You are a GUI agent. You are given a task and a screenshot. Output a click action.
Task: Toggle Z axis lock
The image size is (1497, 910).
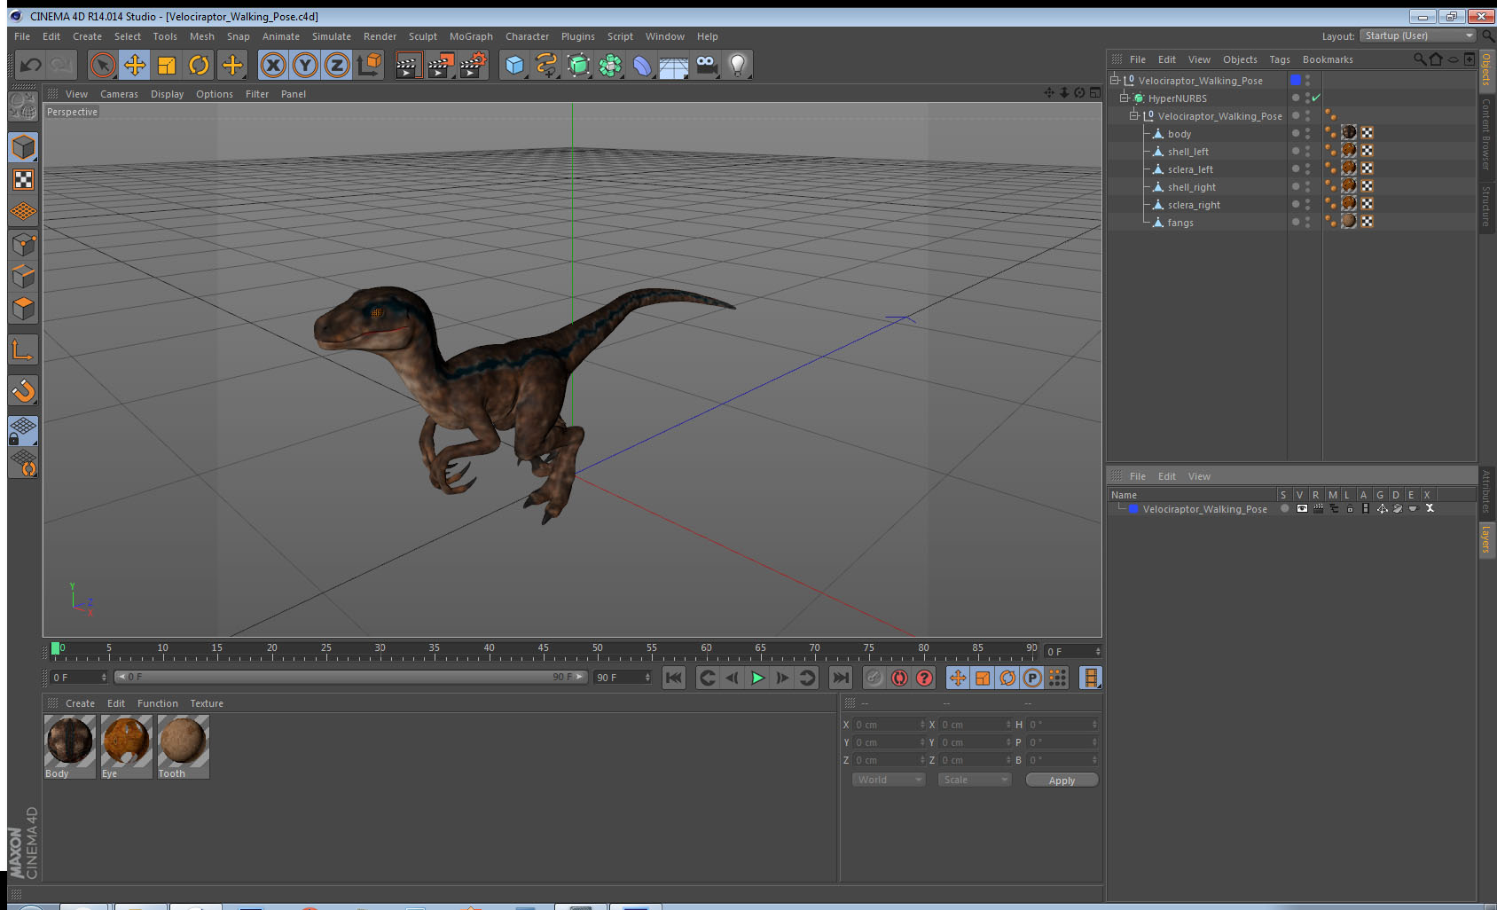coord(337,65)
